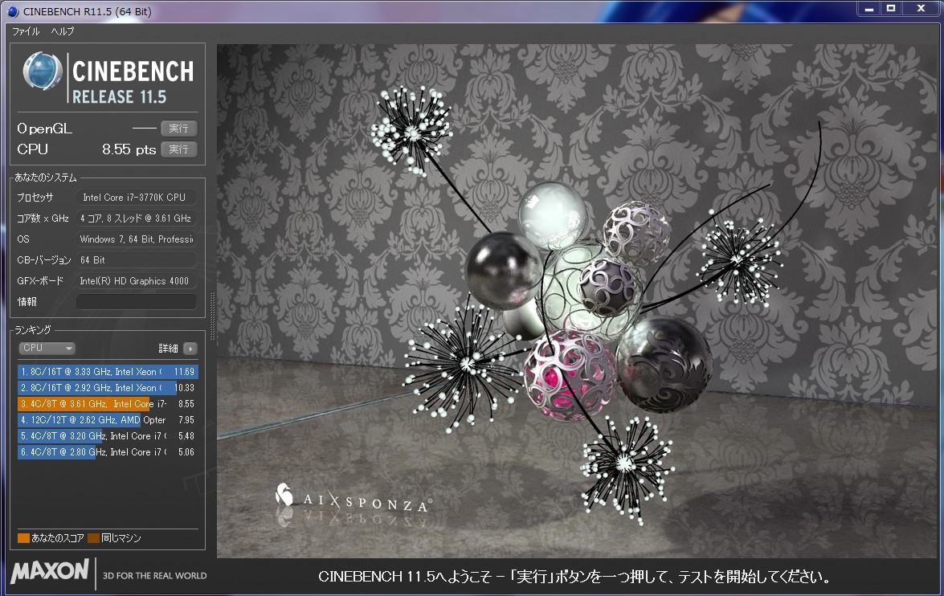Run the CPU test with 実行
Viewport: 944px width, 596px height.
pyautogui.click(x=179, y=149)
